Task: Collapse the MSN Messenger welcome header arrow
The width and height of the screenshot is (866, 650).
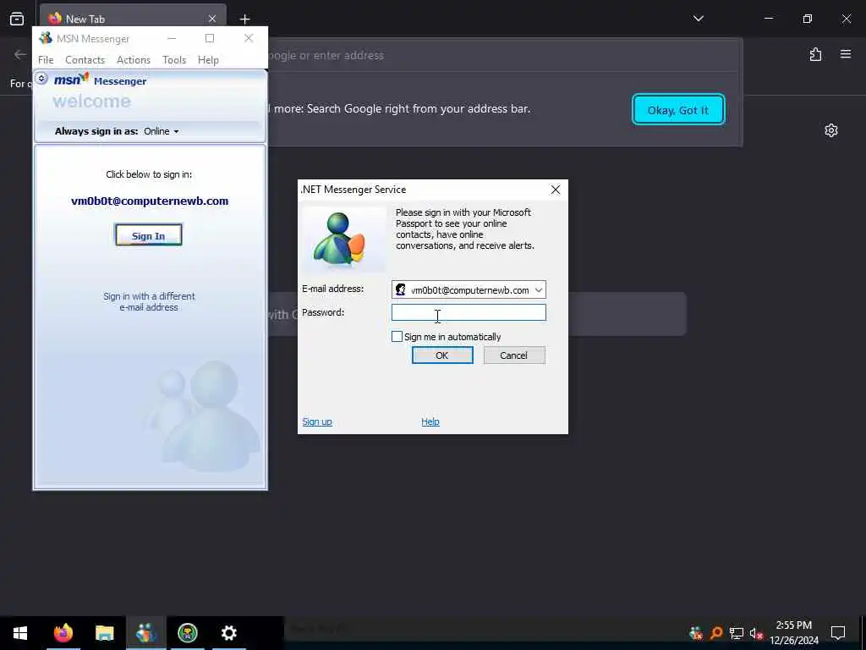Action: [41, 79]
